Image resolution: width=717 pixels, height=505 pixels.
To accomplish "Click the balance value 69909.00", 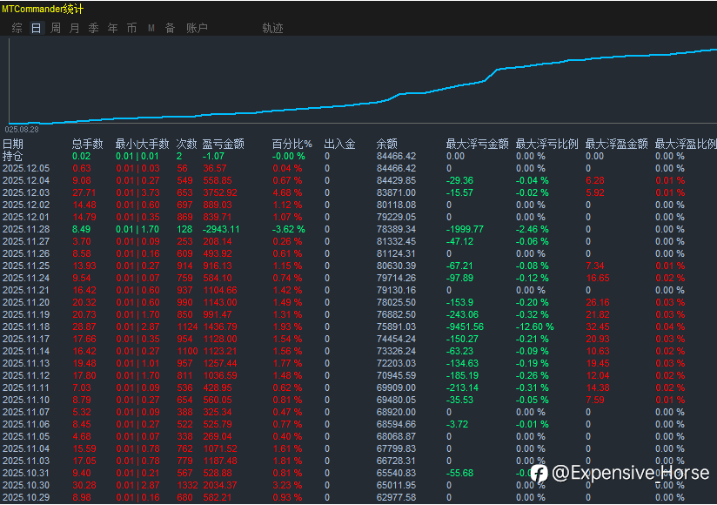I will [396, 387].
